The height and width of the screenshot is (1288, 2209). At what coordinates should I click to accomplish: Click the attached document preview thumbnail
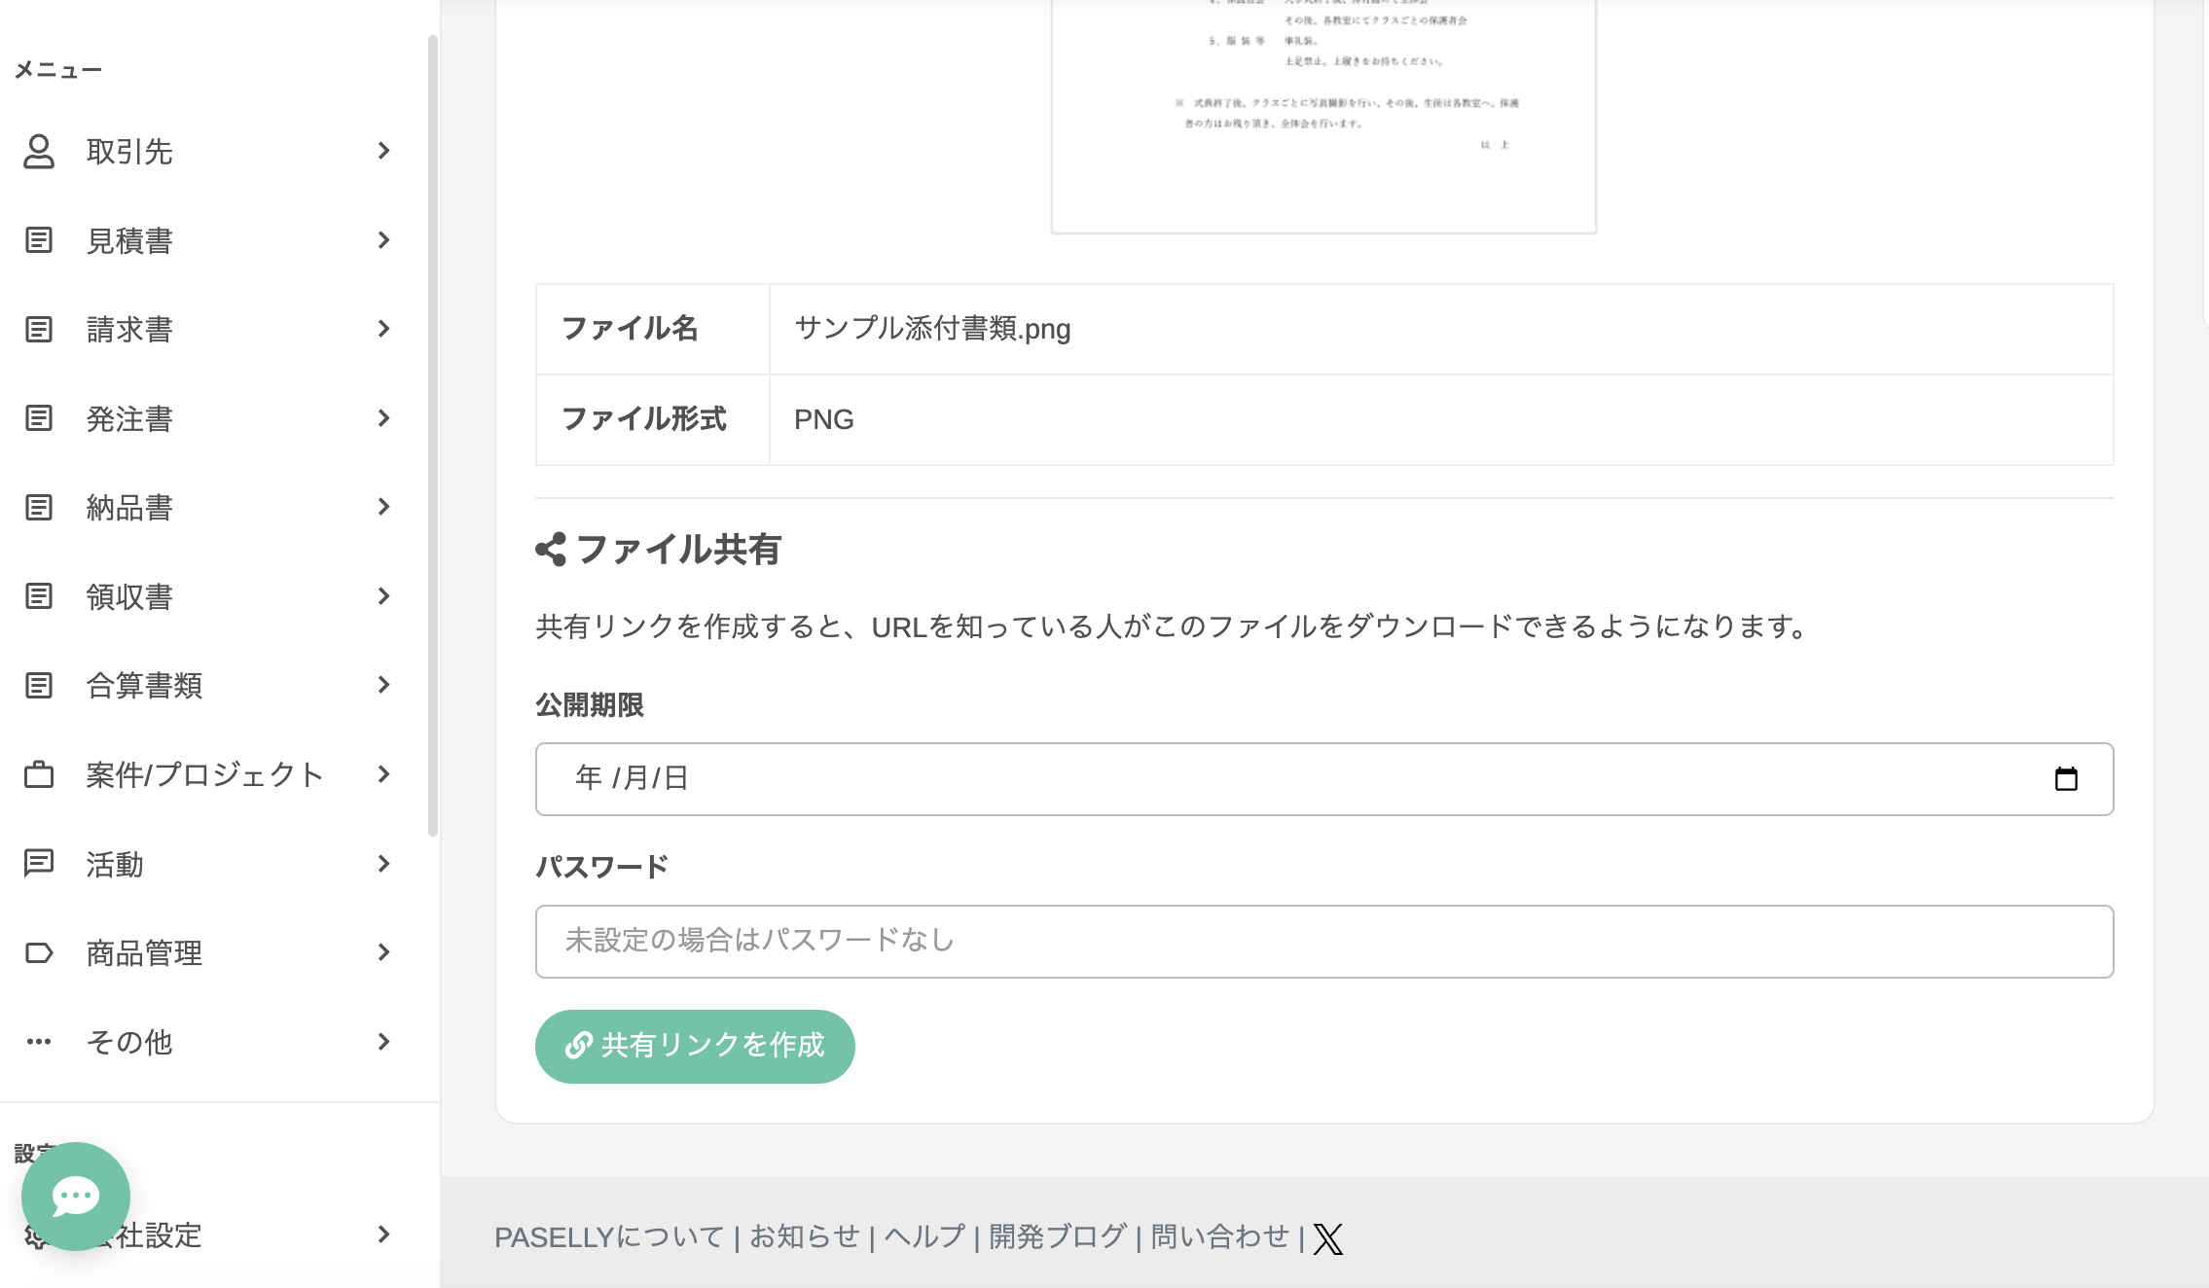(x=1323, y=116)
